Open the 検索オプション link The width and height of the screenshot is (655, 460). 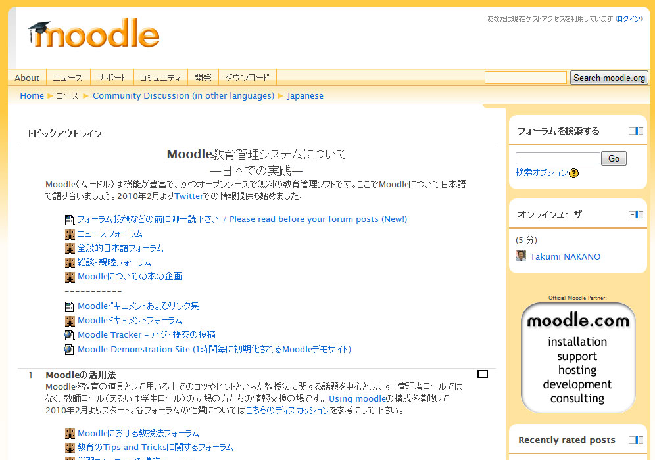click(542, 172)
